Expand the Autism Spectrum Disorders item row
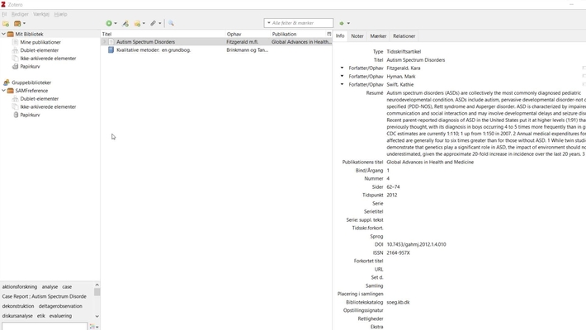Viewport: 586px width, 330px height. pyautogui.click(x=104, y=42)
